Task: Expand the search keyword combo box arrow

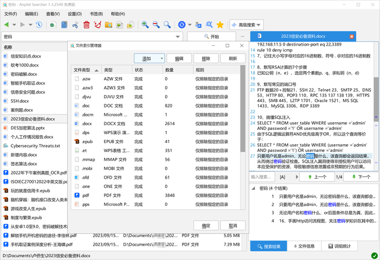Action: 178,37
